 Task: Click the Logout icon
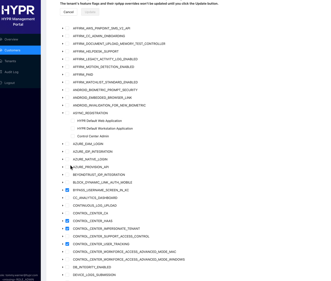tap(1, 83)
